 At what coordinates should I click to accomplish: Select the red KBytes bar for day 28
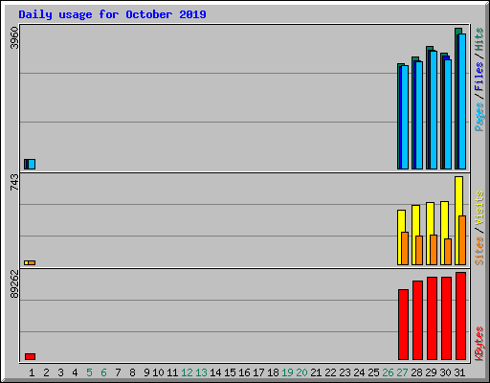point(418,320)
